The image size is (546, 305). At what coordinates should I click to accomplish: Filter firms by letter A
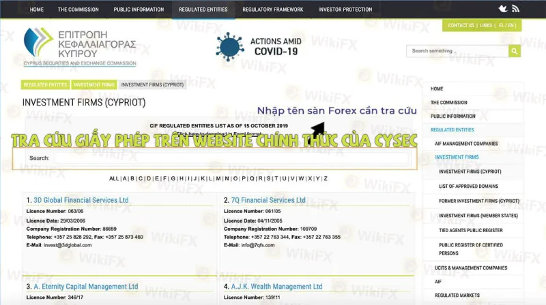pos(124,178)
